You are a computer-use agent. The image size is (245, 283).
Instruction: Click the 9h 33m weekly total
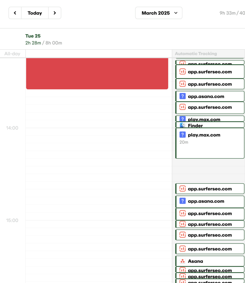click(232, 13)
